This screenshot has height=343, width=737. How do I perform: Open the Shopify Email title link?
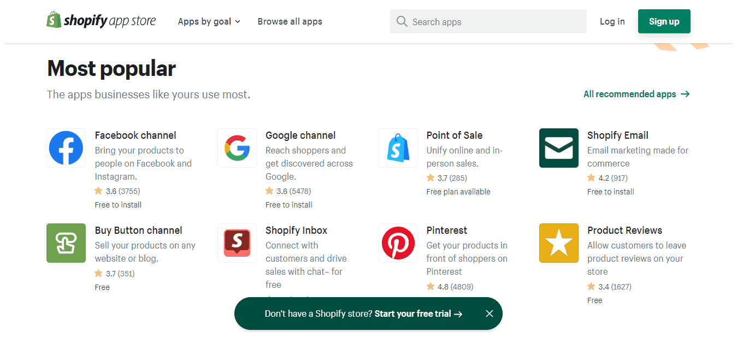618,135
